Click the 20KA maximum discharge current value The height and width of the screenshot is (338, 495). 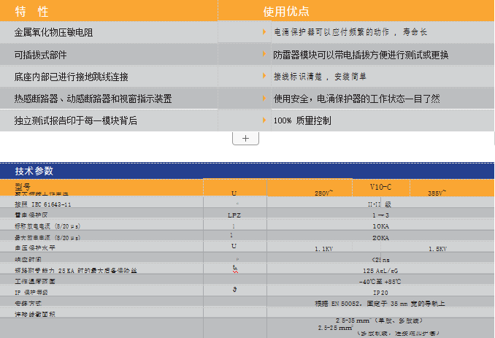(380, 237)
